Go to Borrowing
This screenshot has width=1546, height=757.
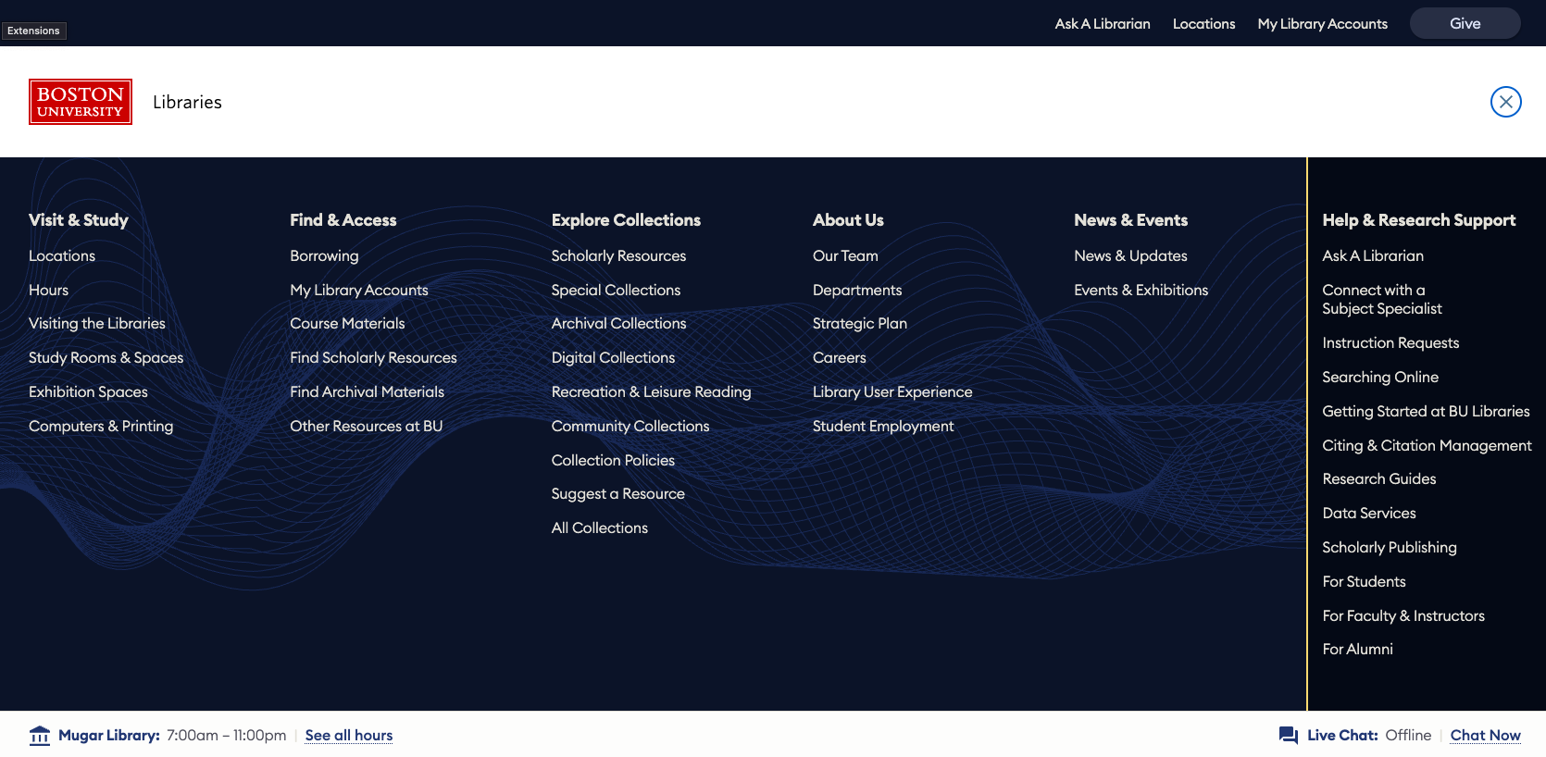[x=324, y=255]
